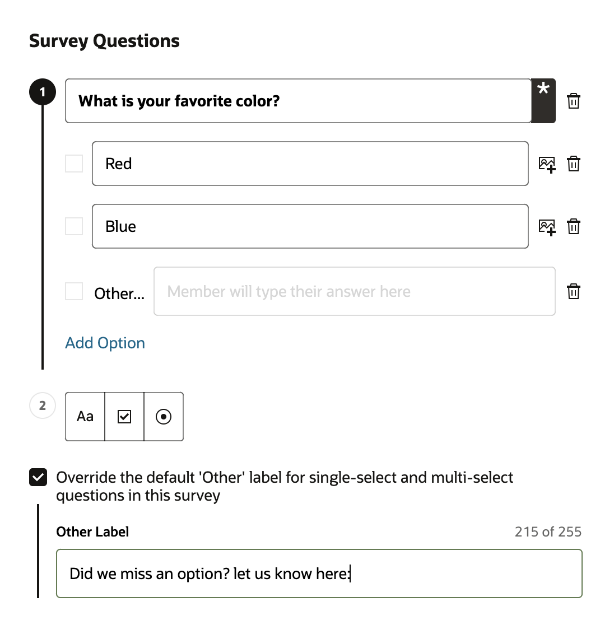Add a single-select radio question
Viewport: 614px width, 625px height.
[164, 417]
